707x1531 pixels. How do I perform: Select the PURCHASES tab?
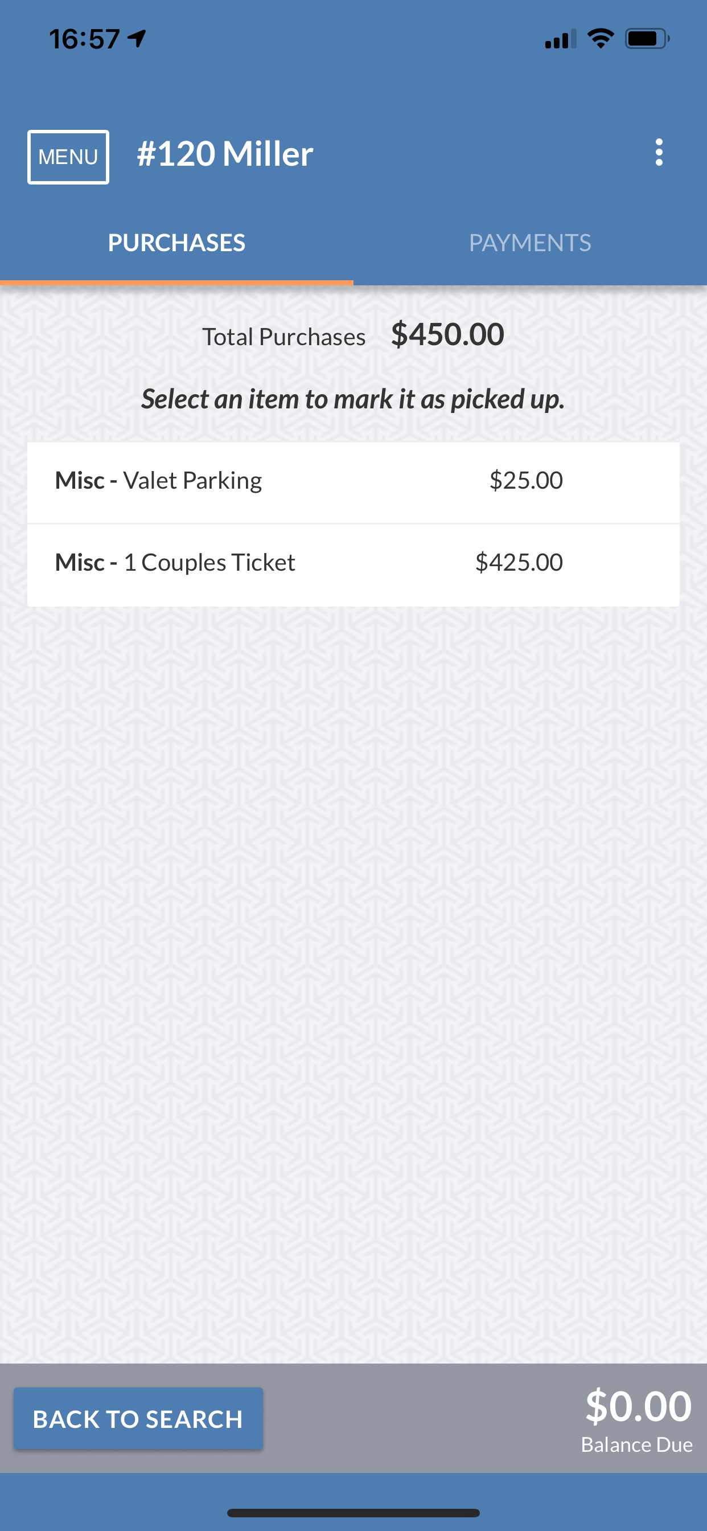[176, 243]
